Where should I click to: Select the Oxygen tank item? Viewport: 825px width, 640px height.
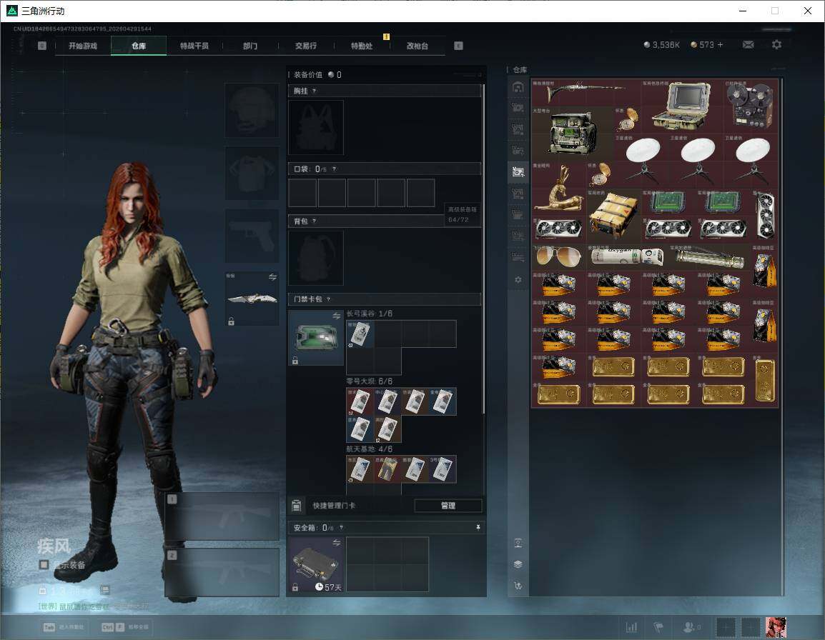point(627,256)
